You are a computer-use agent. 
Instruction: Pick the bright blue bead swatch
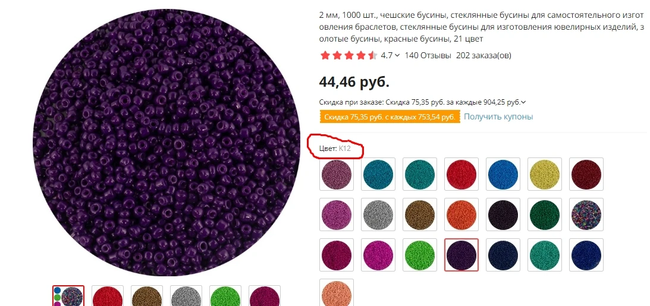coord(503,174)
